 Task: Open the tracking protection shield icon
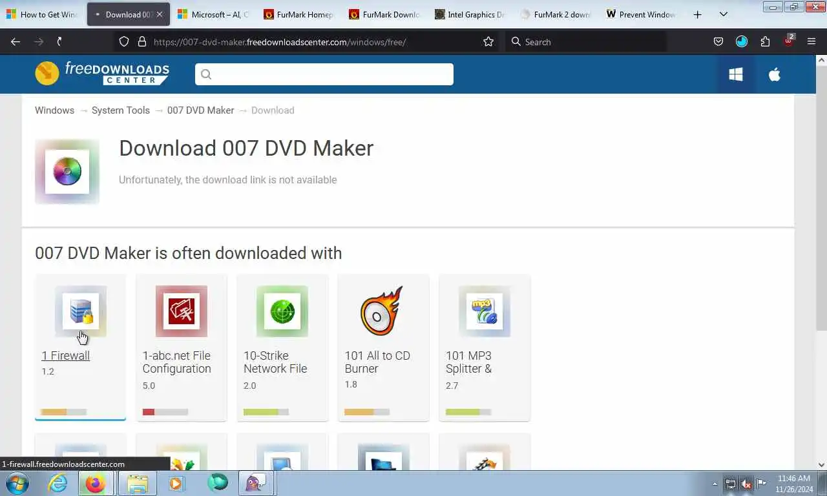124,41
